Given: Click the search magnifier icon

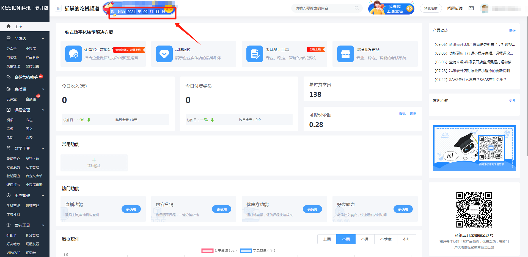Looking at the screenshot, I should click(x=357, y=8).
